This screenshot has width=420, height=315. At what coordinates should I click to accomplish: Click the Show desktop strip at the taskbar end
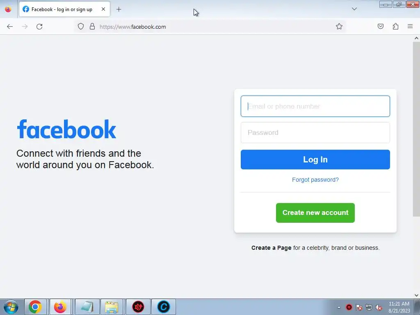(417, 307)
